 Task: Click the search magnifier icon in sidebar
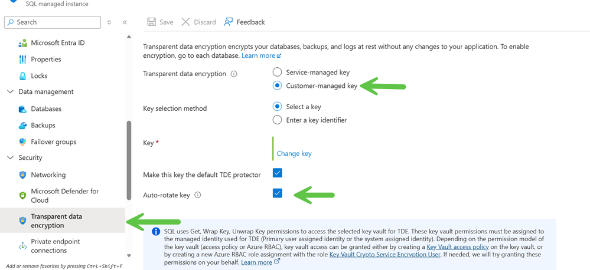click(x=11, y=22)
